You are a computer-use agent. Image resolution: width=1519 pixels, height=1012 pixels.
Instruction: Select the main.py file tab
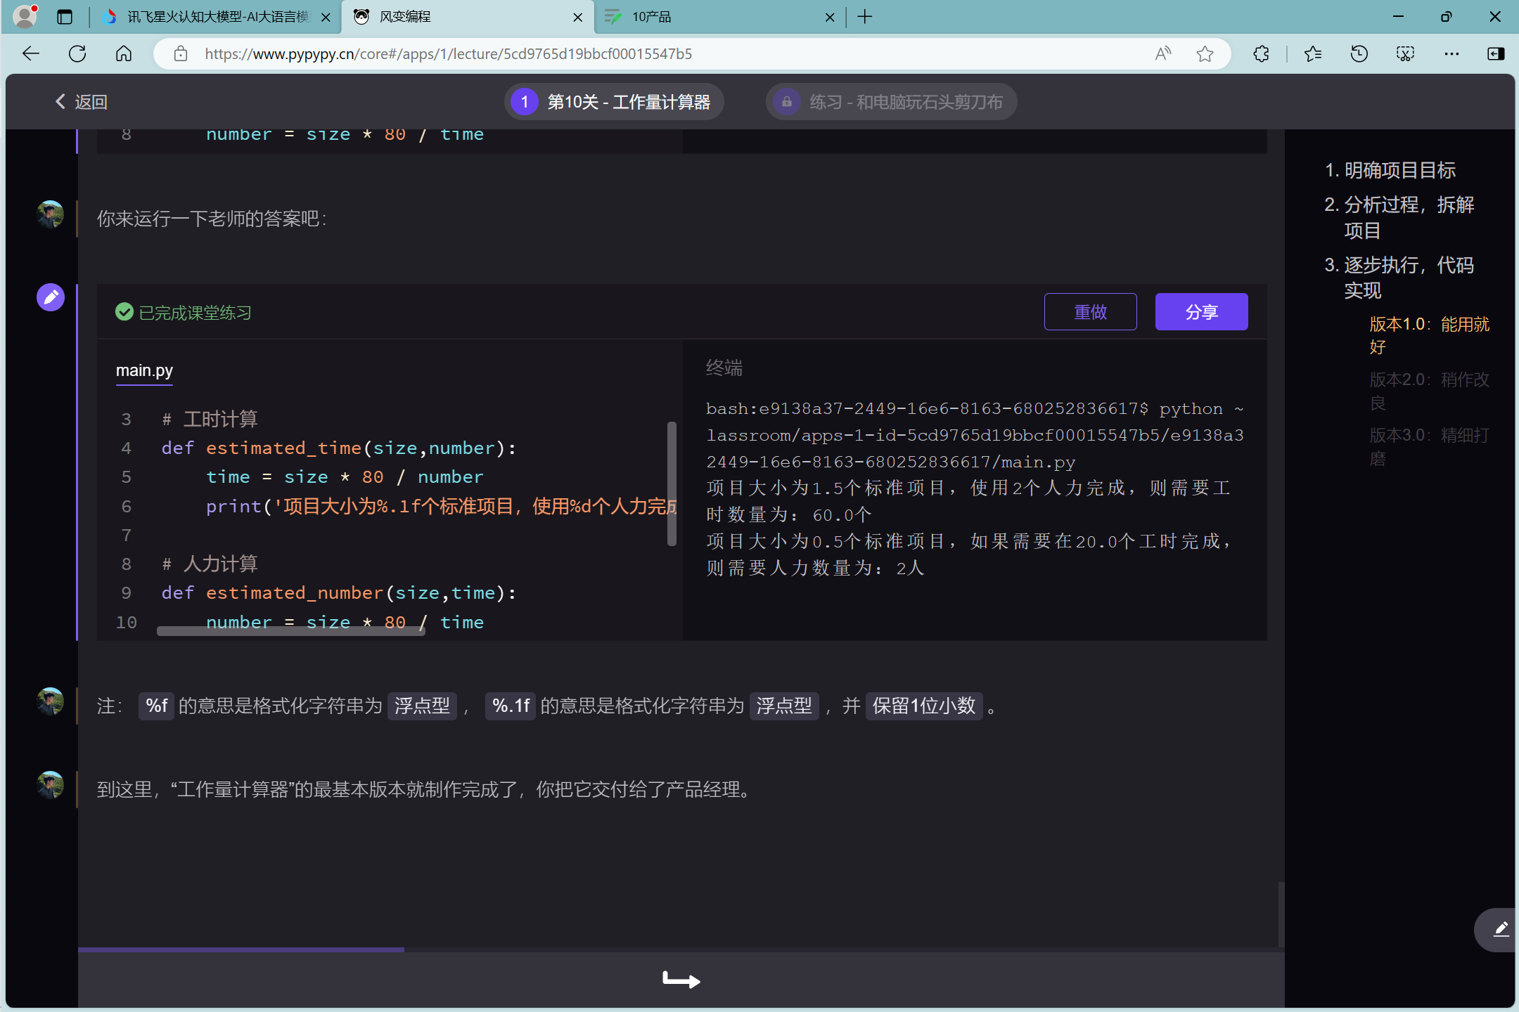click(144, 370)
